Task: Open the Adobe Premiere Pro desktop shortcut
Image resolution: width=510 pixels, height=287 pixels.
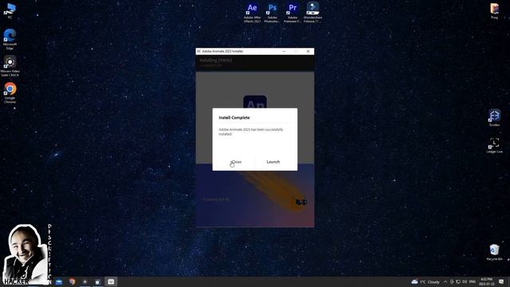Action: tap(292, 13)
